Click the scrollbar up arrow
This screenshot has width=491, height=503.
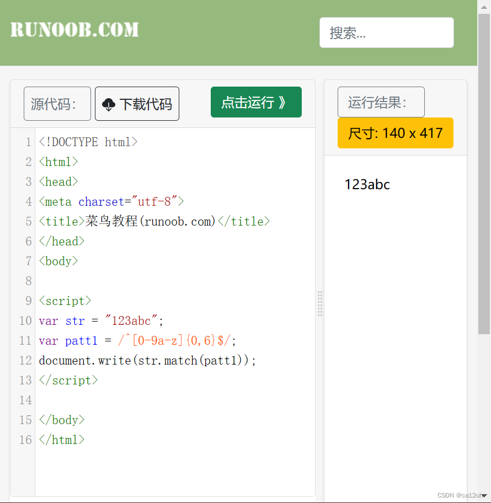484,7
